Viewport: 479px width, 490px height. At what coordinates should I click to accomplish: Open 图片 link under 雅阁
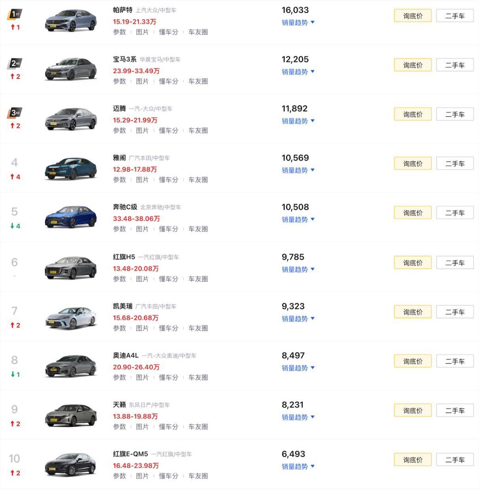(142, 180)
